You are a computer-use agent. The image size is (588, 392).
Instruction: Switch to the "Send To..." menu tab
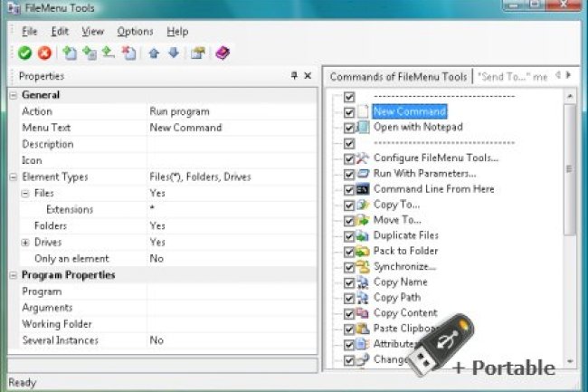[x=512, y=77]
